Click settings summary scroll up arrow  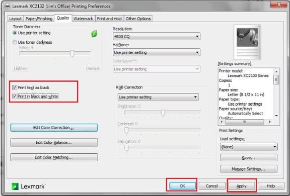[x=276, y=71]
